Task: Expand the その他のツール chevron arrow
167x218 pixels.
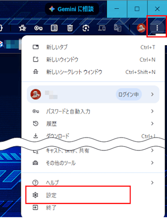Action: (x=152, y=163)
